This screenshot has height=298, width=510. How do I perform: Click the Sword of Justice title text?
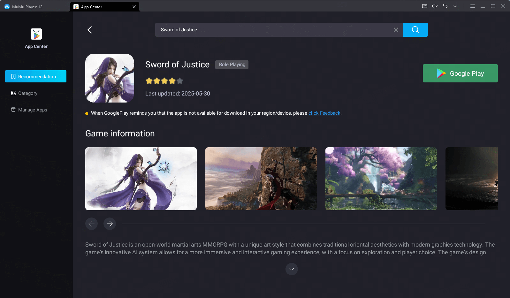[177, 65]
